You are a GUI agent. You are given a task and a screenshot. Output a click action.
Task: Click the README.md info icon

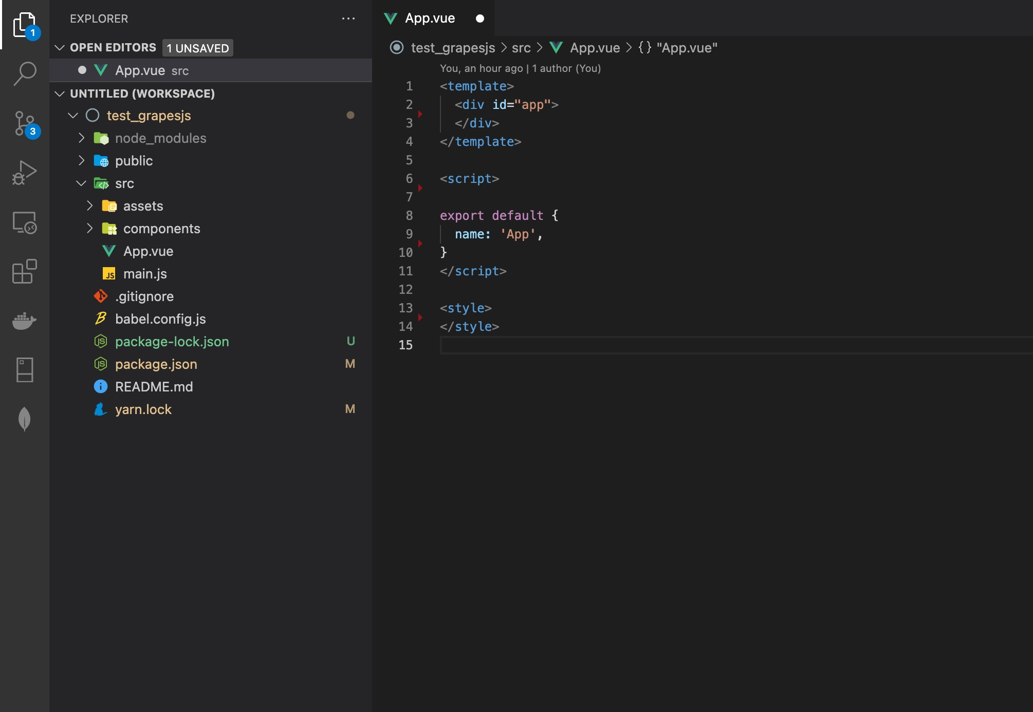point(101,387)
